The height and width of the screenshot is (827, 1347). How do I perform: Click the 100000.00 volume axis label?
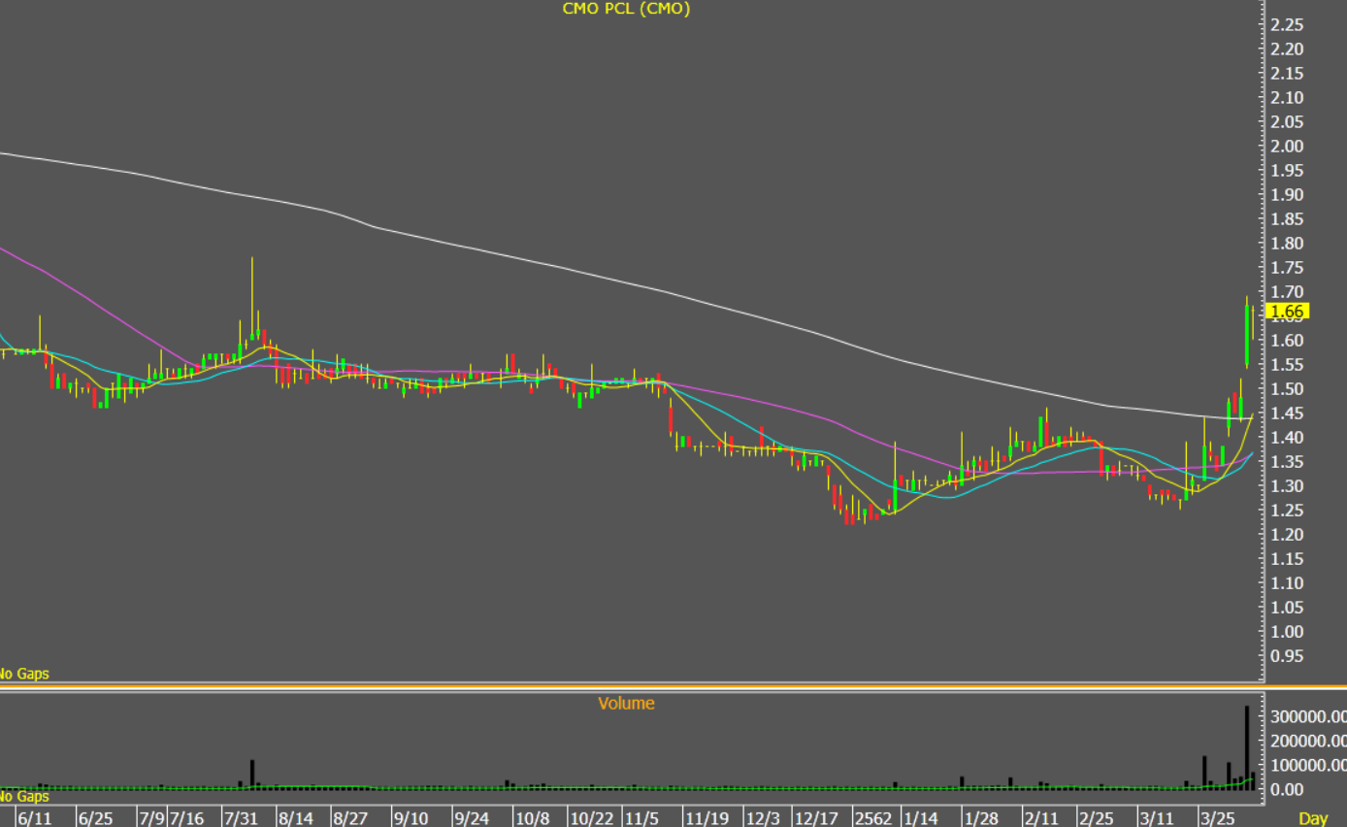tap(1307, 765)
